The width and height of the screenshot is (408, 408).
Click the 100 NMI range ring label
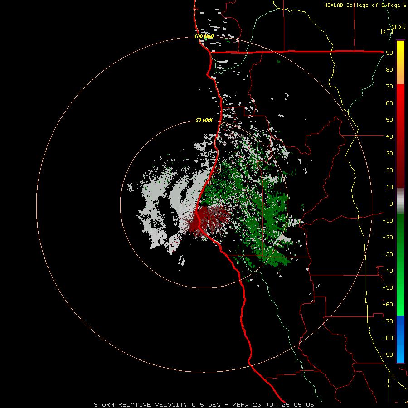(204, 36)
